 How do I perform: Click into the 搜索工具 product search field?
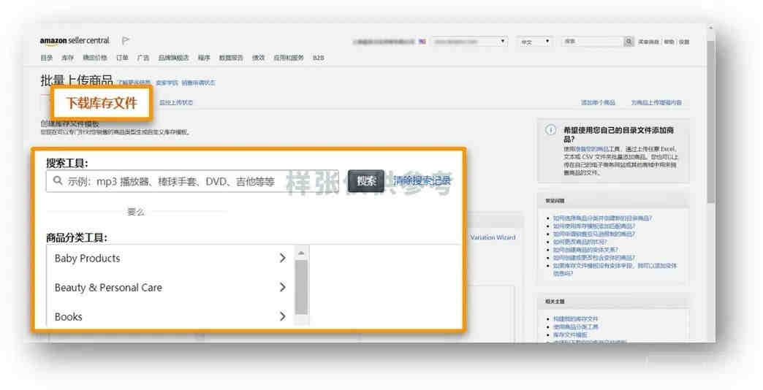pyautogui.click(x=191, y=181)
